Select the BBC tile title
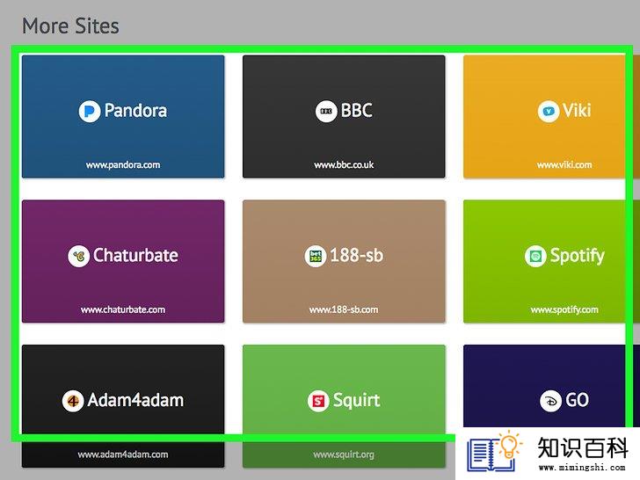The image size is (640, 480). (356, 111)
